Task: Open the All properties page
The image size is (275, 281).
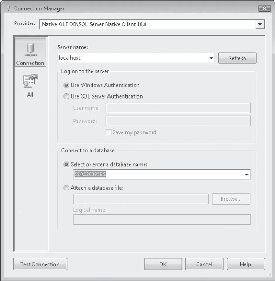Action: [30, 86]
